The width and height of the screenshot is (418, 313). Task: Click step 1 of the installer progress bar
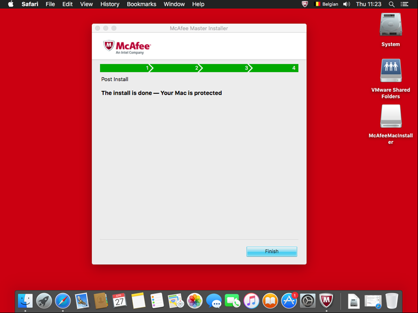(125, 68)
